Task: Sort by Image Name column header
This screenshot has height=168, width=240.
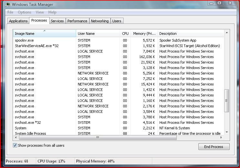Action: pos(45,34)
